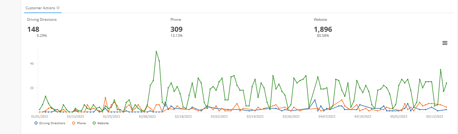Click the 40 y-axis gridline label

[x=32, y=64]
